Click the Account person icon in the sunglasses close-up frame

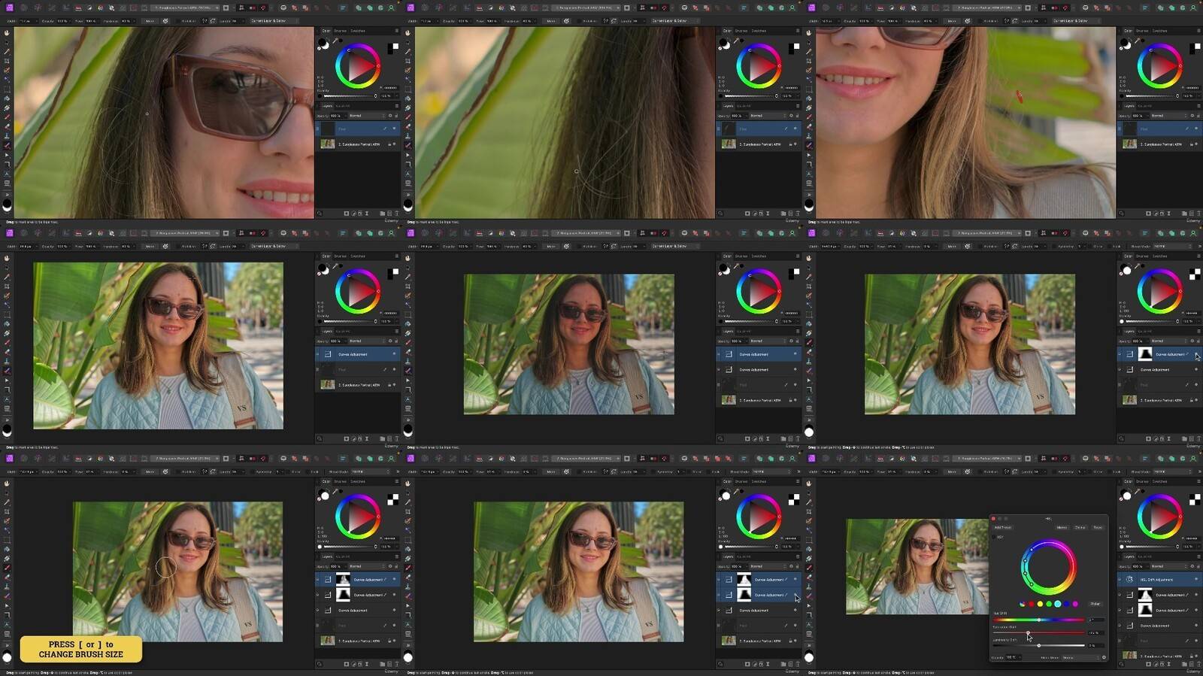(x=392, y=8)
